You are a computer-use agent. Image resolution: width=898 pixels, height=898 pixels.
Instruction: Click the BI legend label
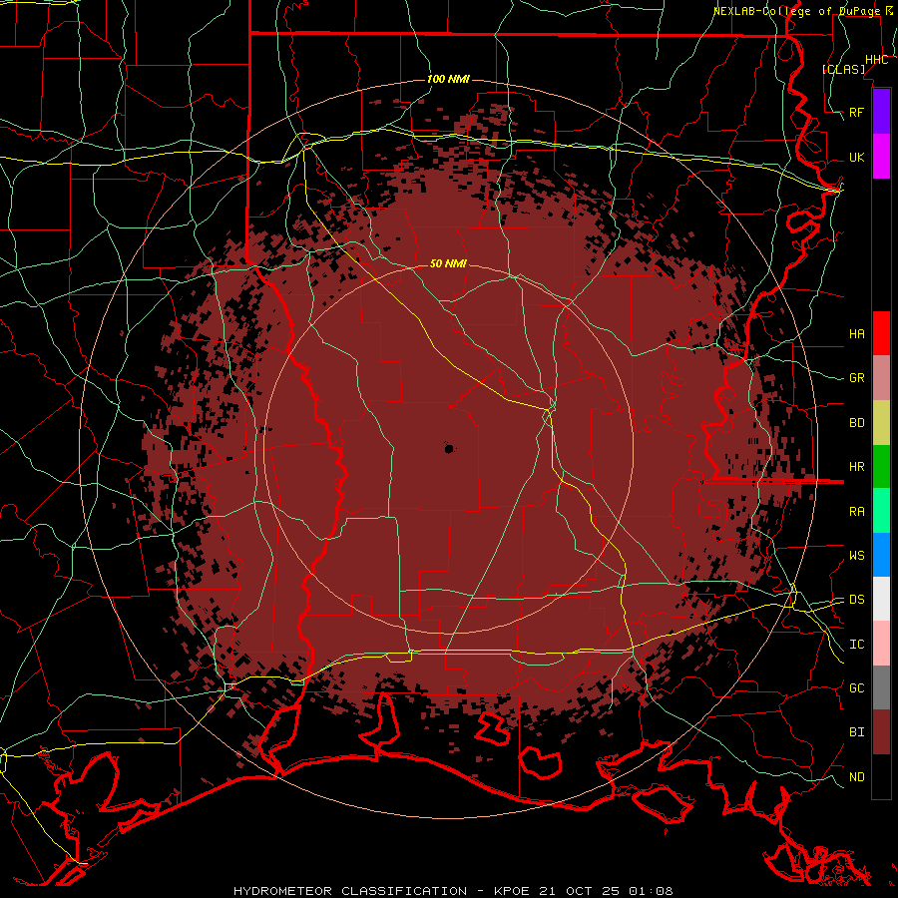point(856,732)
